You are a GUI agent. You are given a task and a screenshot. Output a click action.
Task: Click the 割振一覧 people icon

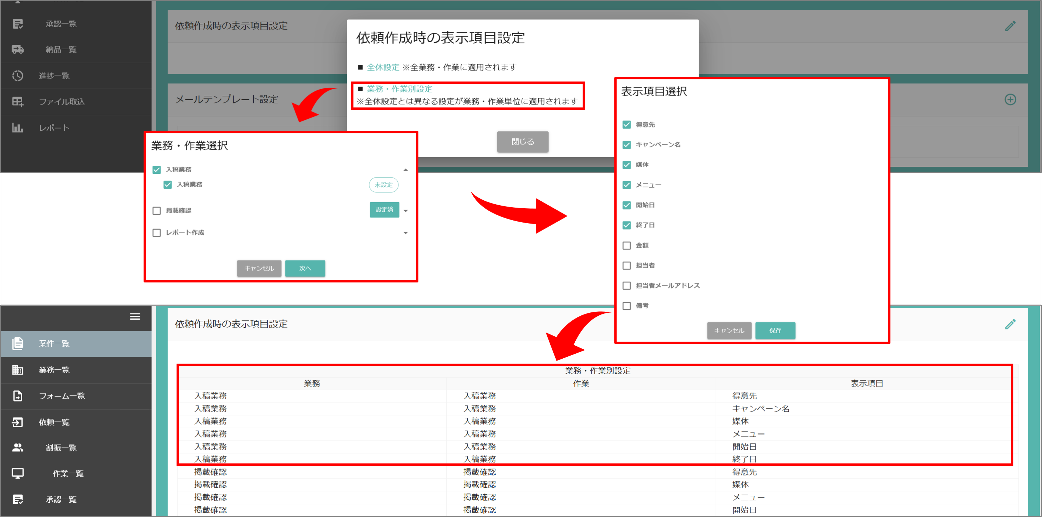(x=17, y=447)
